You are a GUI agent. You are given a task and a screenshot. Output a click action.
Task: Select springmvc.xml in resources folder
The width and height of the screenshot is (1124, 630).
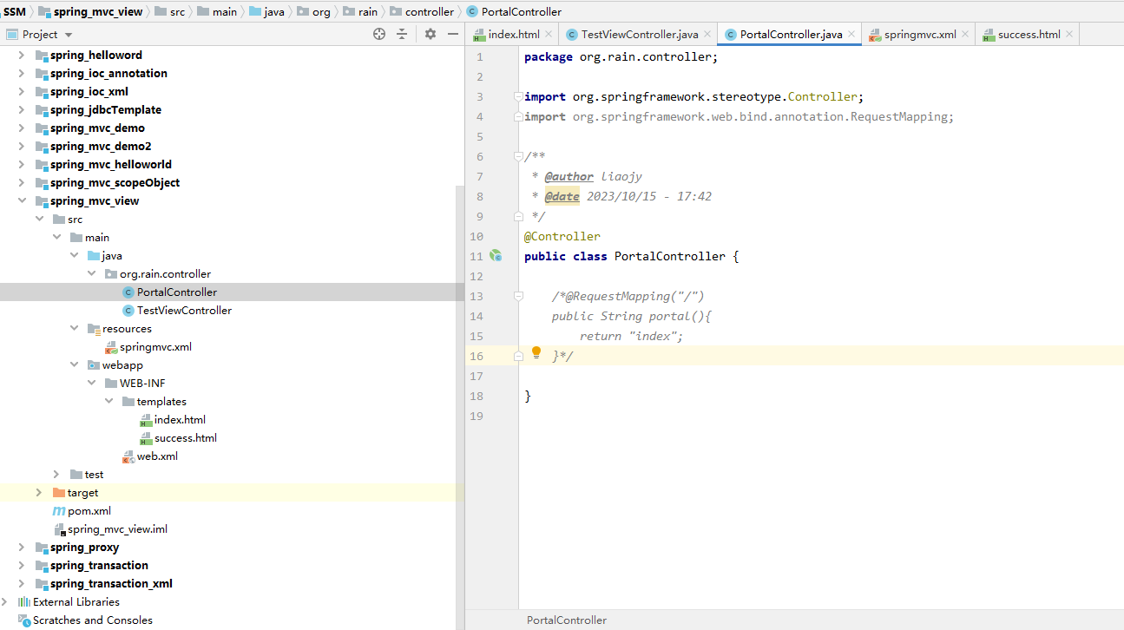tap(155, 346)
